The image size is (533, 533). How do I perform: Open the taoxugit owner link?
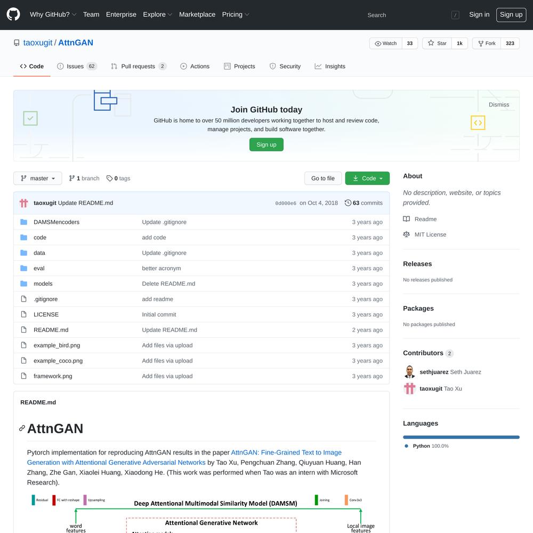[x=38, y=43]
